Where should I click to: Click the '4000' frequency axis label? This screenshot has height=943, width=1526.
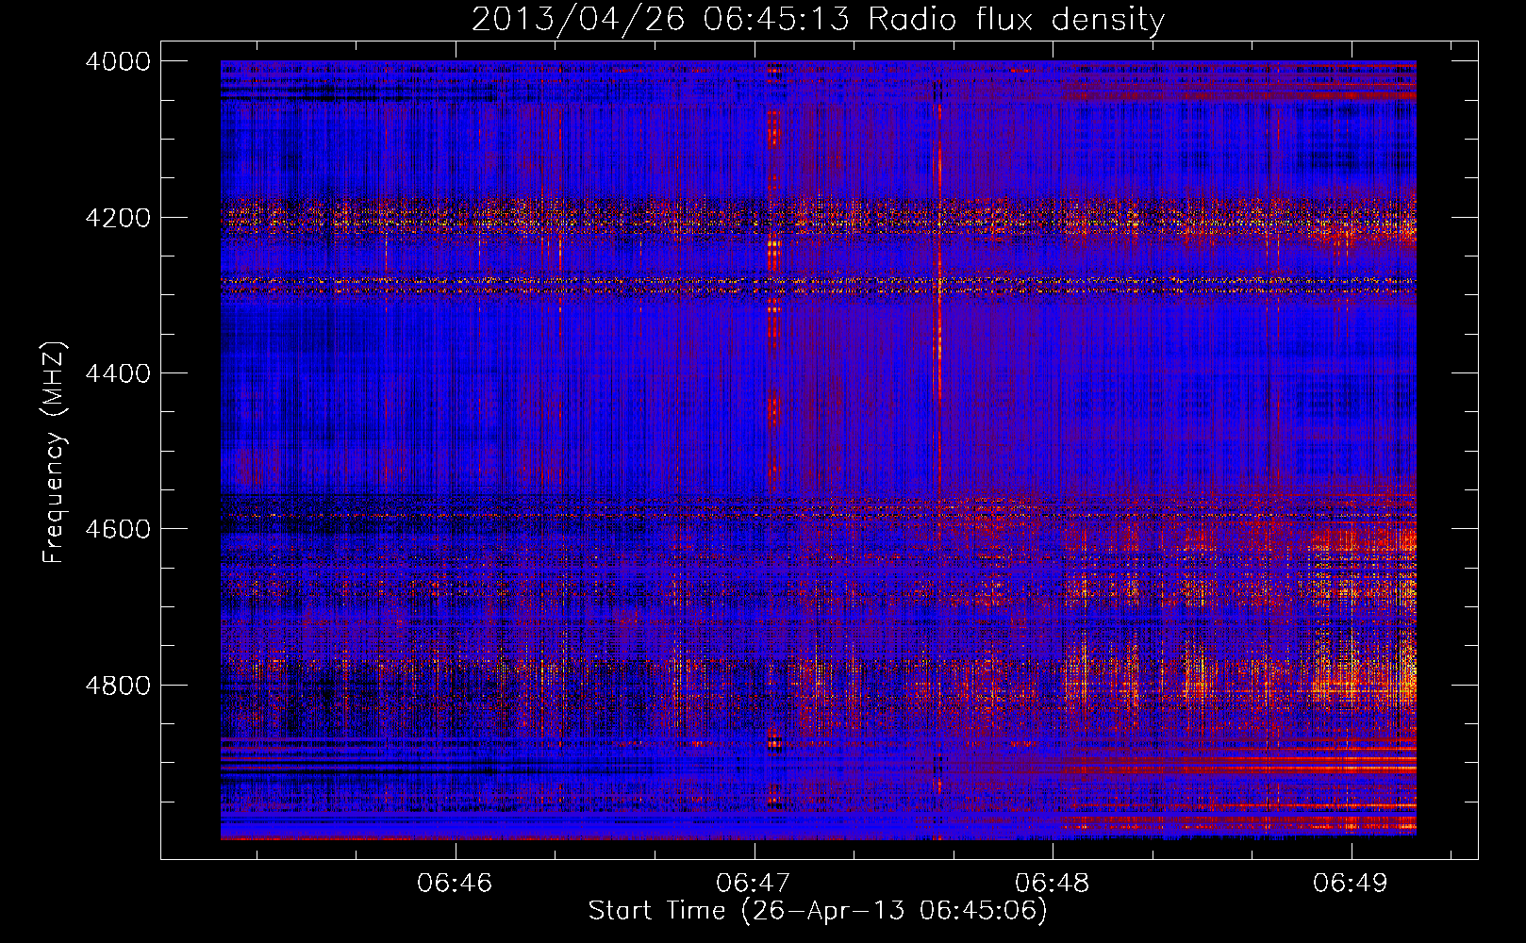click(118, 61)
